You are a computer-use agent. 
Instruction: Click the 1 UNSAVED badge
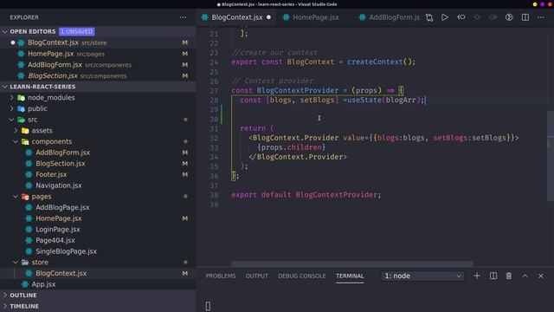click(77, 31)
